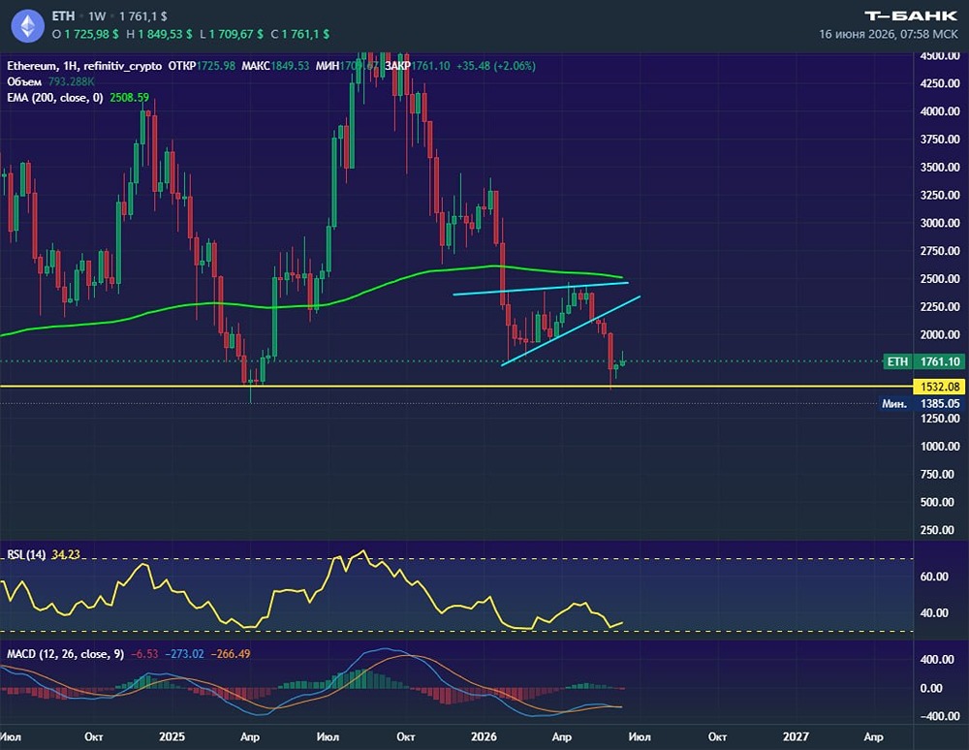Open the EMA (200, close, 0) indicator legend
Screen dimensions: 969x750
(x=55, y=98)
